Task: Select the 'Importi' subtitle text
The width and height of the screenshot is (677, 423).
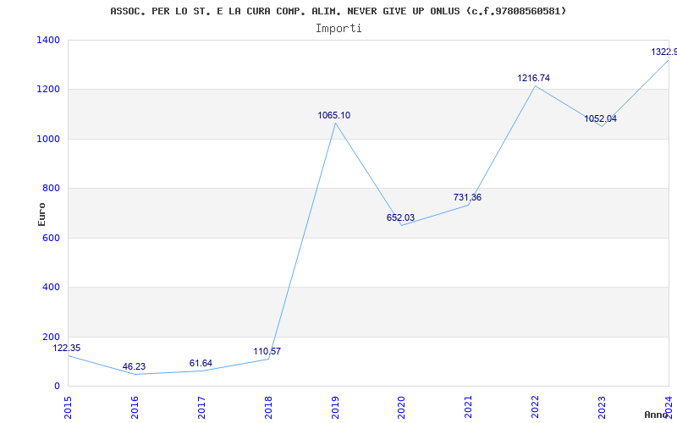Action: 338,29
